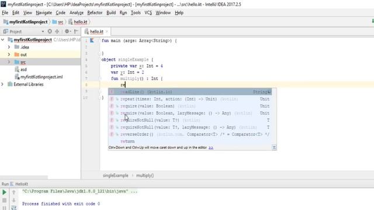Hide the Project tool window
Image resolution: width=374 pixels, height=210 pixels.
[x=76, y=31]
